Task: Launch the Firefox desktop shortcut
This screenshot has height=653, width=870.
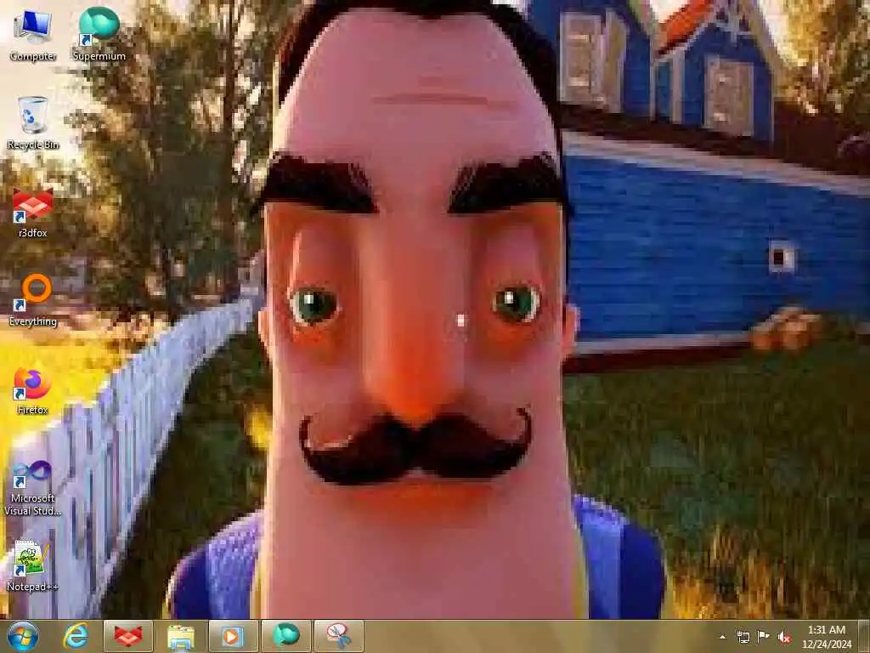Action: (x=33, y=389)
